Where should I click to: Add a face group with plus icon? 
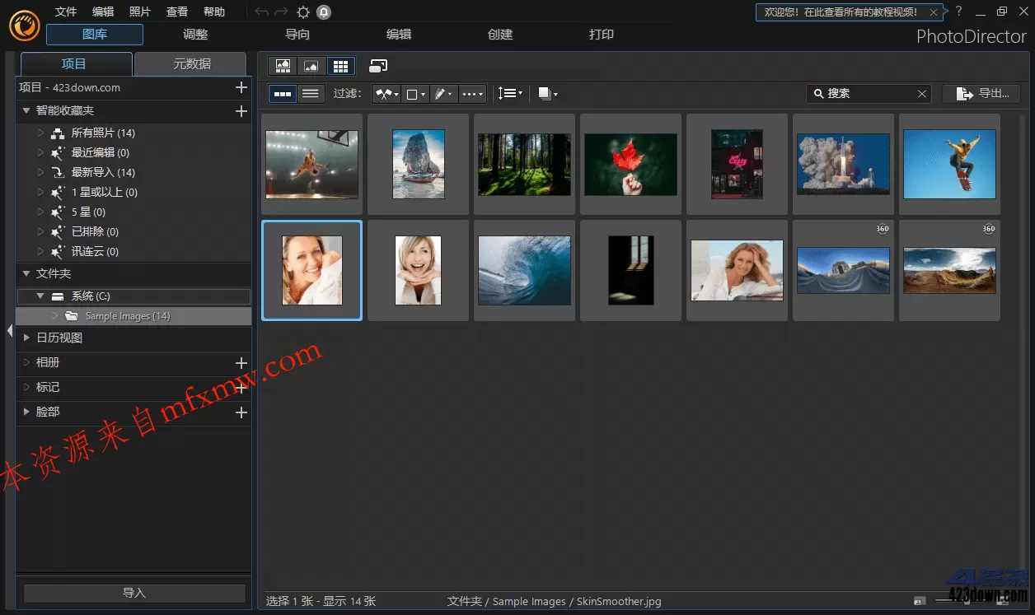tap(241, 412)
